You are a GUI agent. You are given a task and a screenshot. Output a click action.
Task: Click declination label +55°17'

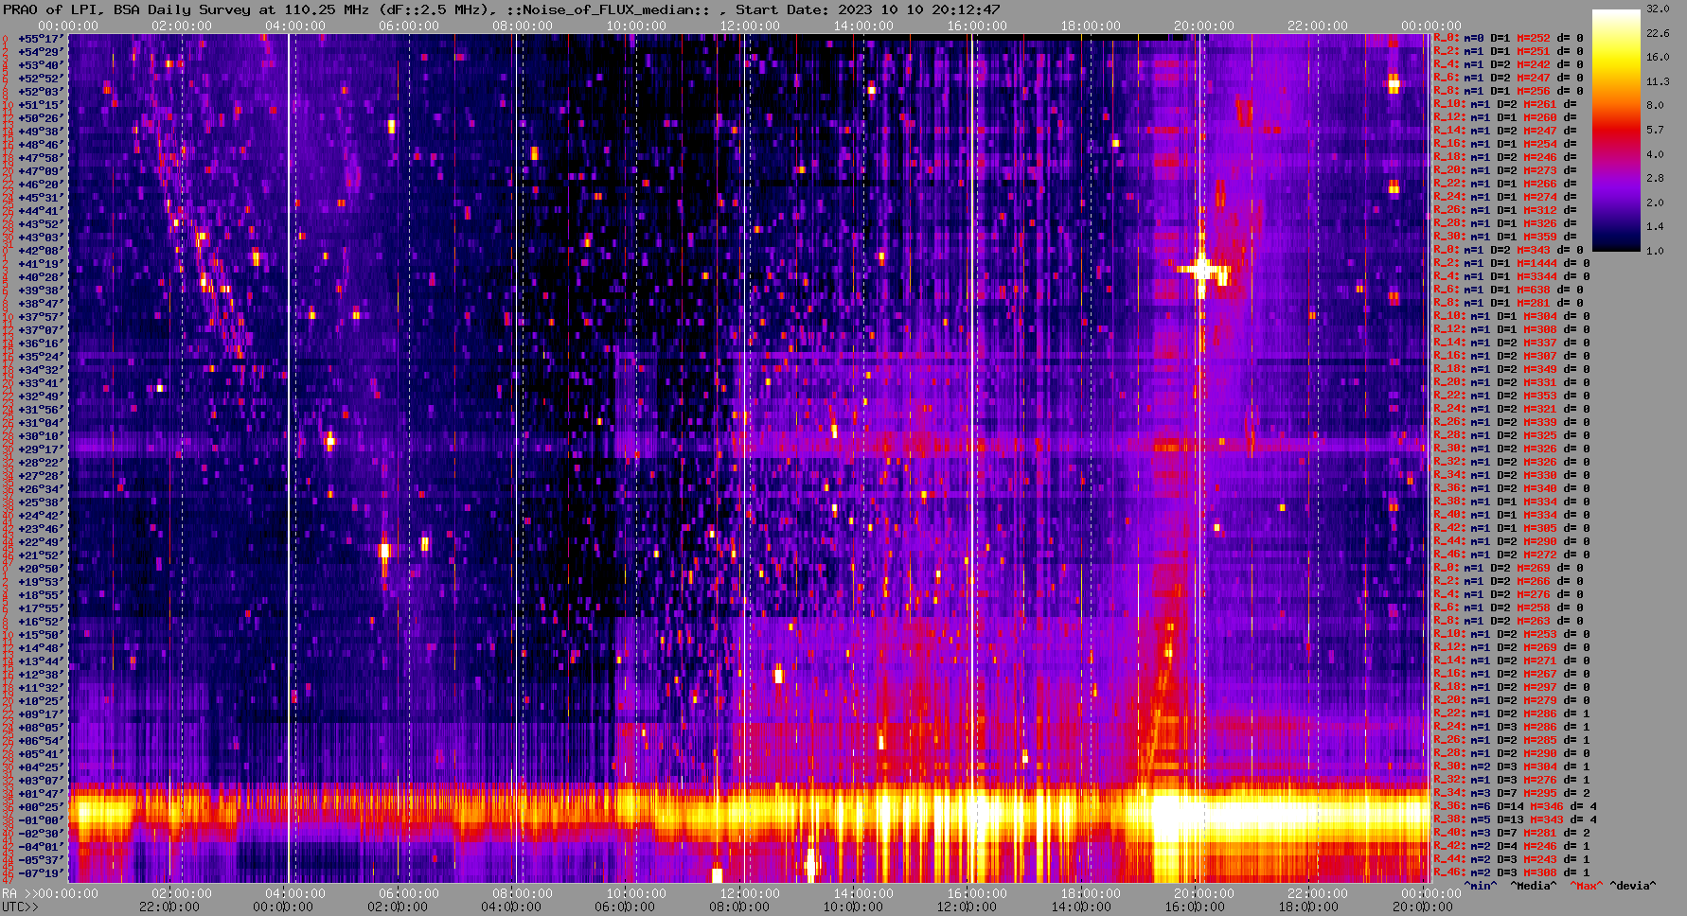click(41, 39)
